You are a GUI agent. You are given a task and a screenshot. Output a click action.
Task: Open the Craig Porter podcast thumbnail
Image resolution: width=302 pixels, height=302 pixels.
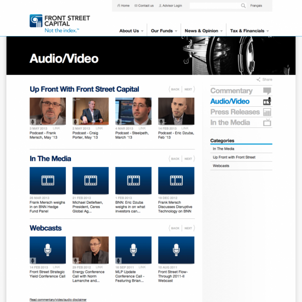[91, 111]
